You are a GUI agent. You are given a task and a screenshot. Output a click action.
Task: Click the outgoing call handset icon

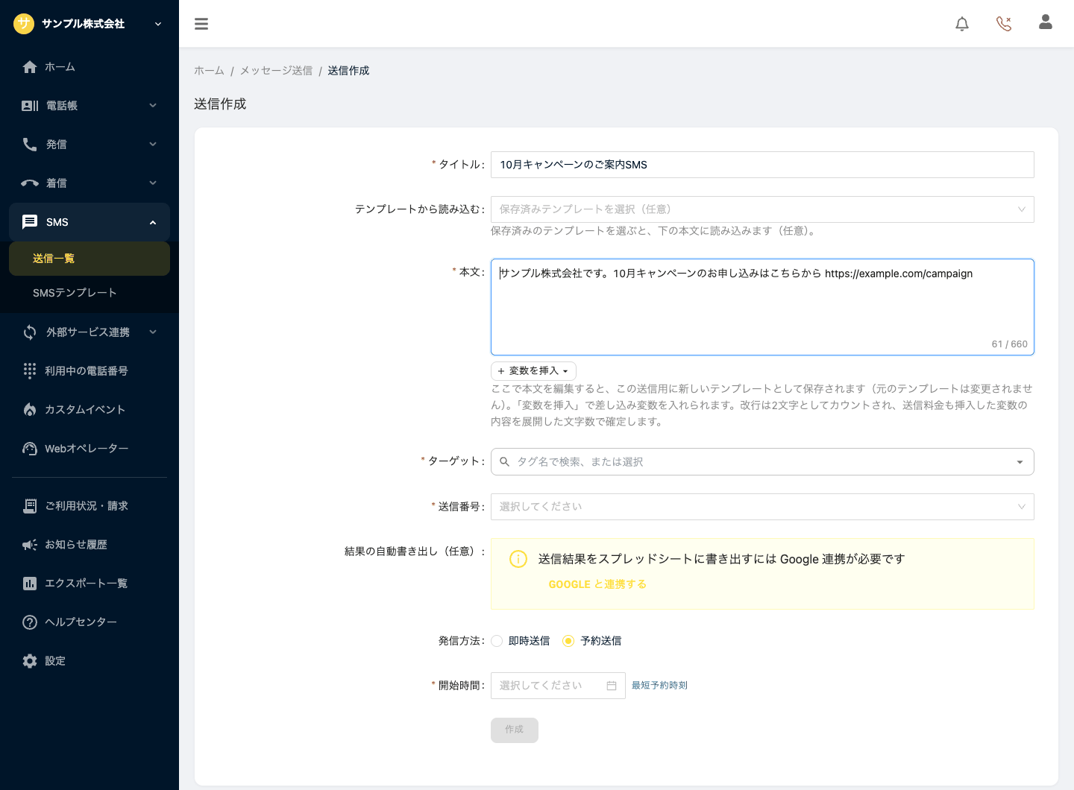30,145
